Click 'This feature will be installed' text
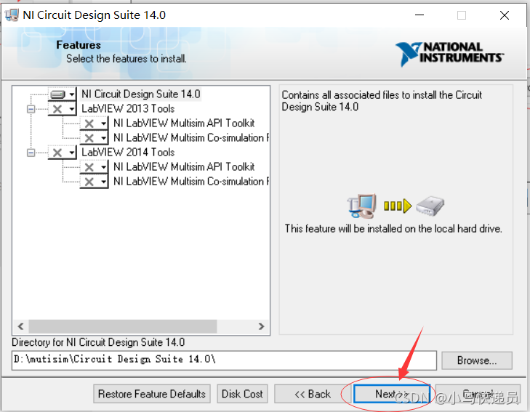530x412 pixels. pyautogui.click(x=393, y=229)
